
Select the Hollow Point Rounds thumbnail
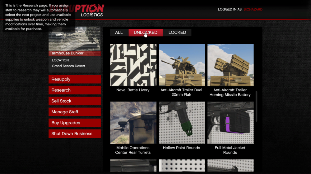[182, 123]
